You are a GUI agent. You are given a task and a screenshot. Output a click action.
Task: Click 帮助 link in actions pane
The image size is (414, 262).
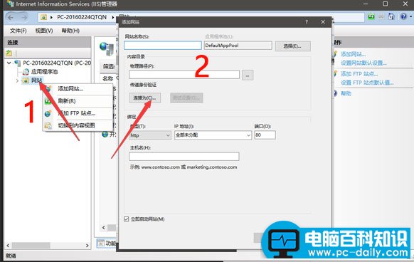346,93
